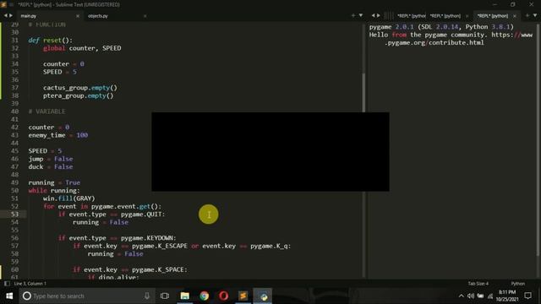Click the '# VARIABLE' comment line
Image resolution: width=541 pixels, height=304 pixels.
pos(46,111)
